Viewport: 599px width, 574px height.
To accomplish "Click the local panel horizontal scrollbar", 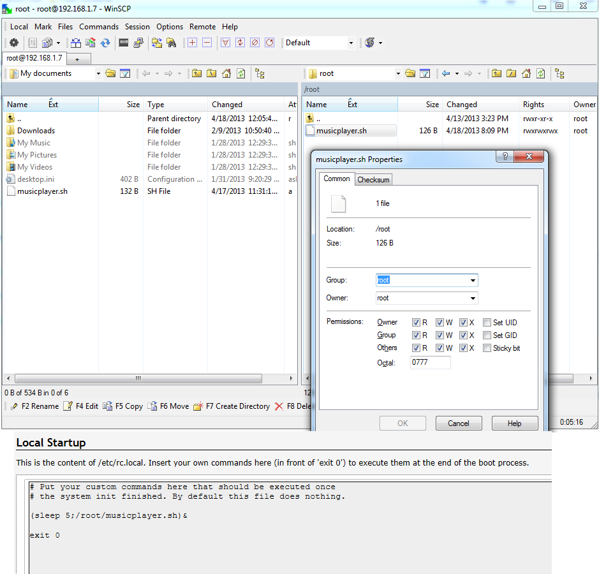I will 138,378.
